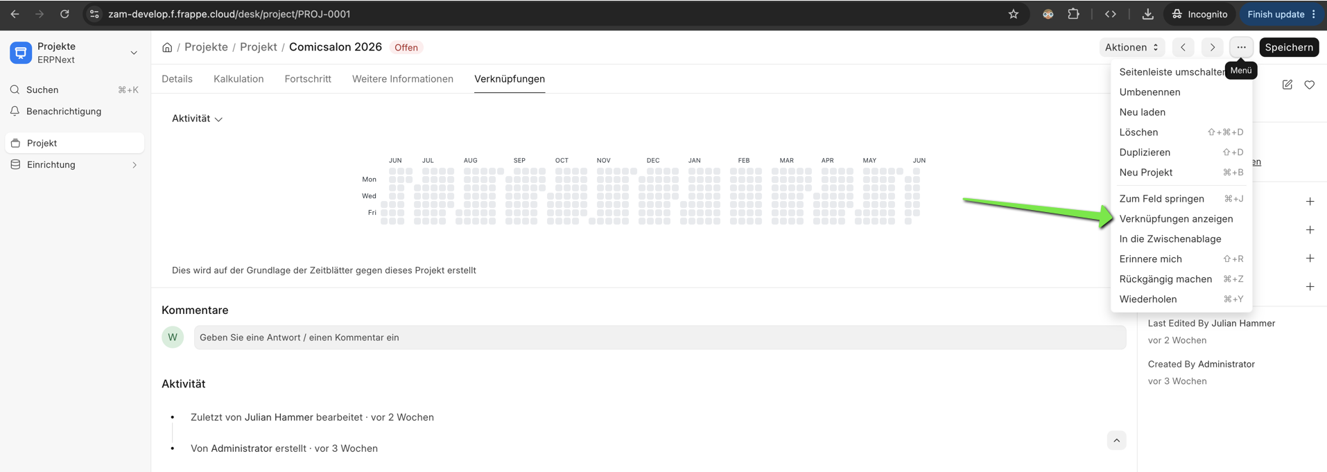Open Suchen in sidebar
1327x472 pixels.
(75, 89)
